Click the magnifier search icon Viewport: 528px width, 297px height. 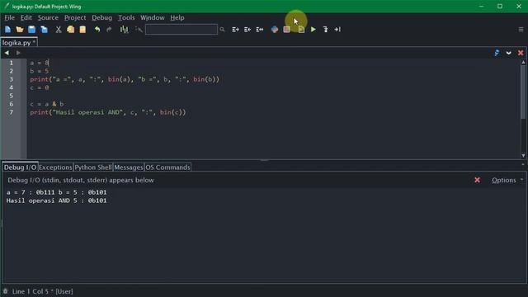click(x=222, y=30)
